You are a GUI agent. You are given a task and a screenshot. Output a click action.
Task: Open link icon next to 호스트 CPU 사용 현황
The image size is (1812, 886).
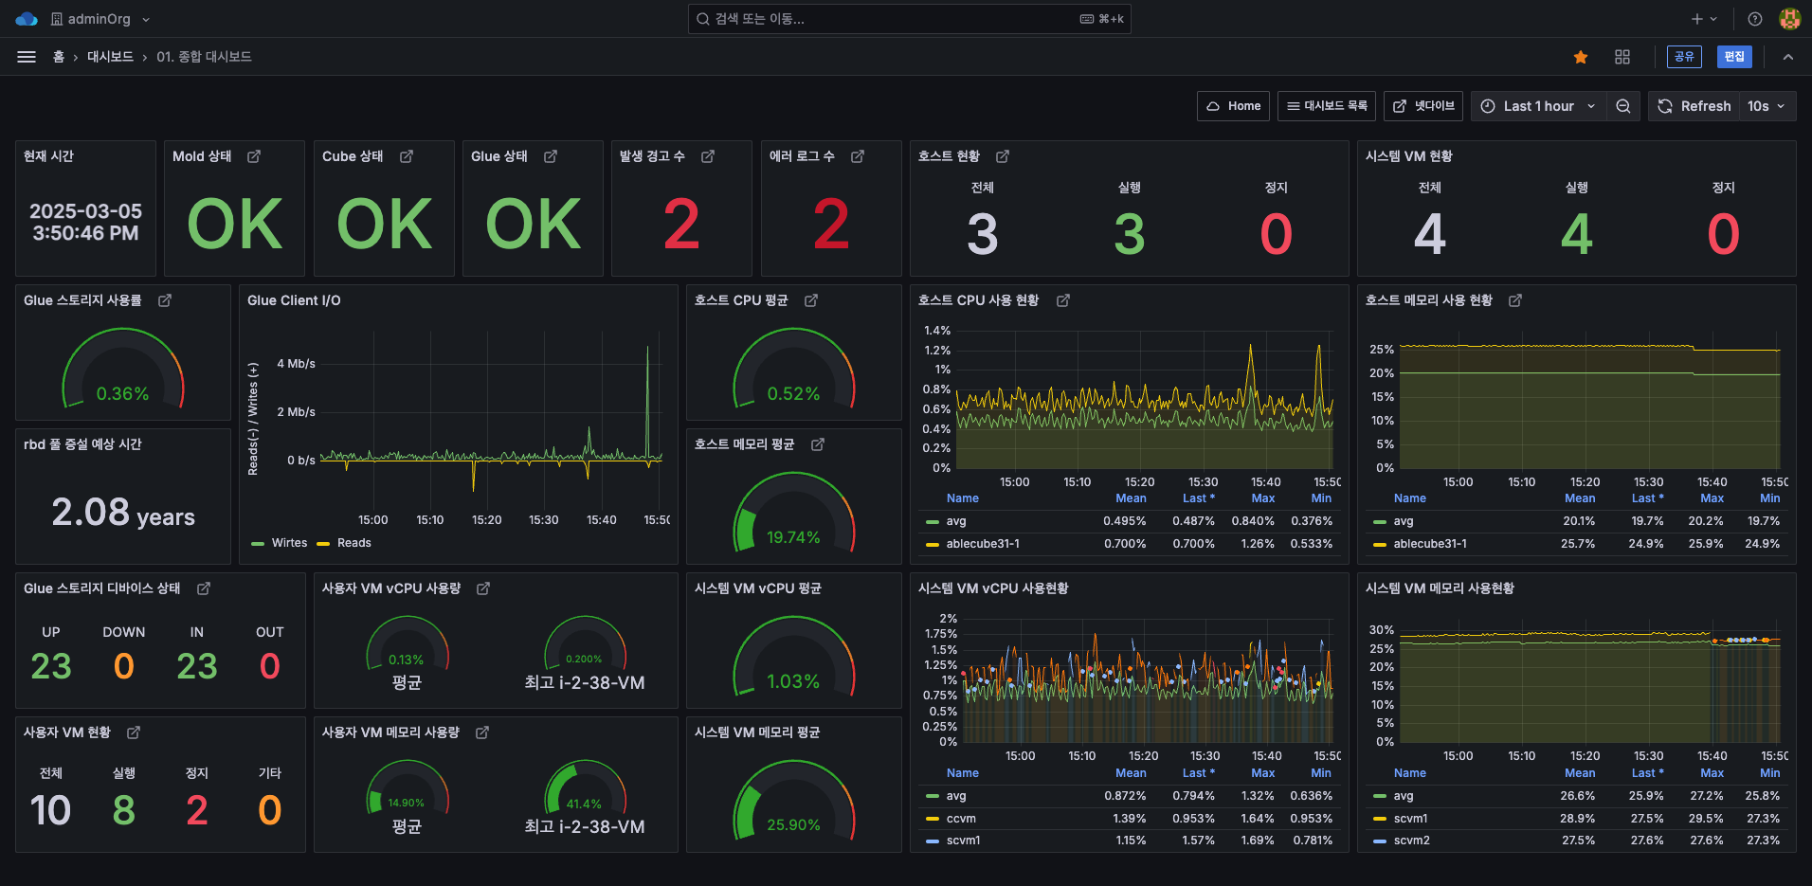(x=1063, y=300)
